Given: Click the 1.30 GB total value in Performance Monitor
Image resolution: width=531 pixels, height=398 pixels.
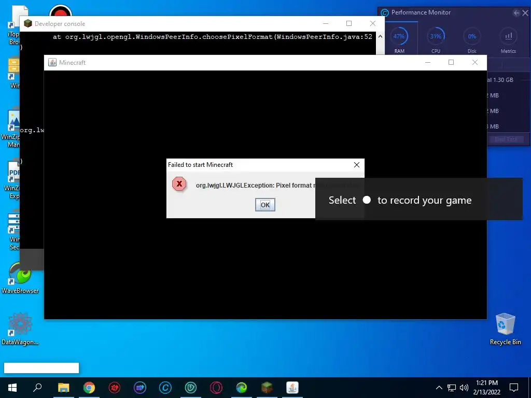Looking at the screenshot, I should tap(503, 80).
